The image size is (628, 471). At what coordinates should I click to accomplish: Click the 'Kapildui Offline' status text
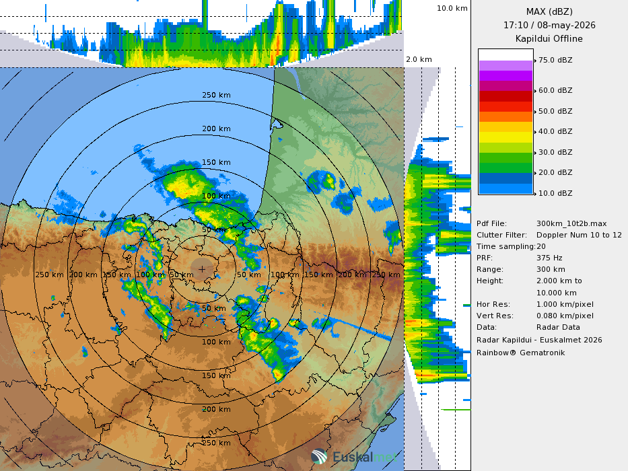point(549,39)
